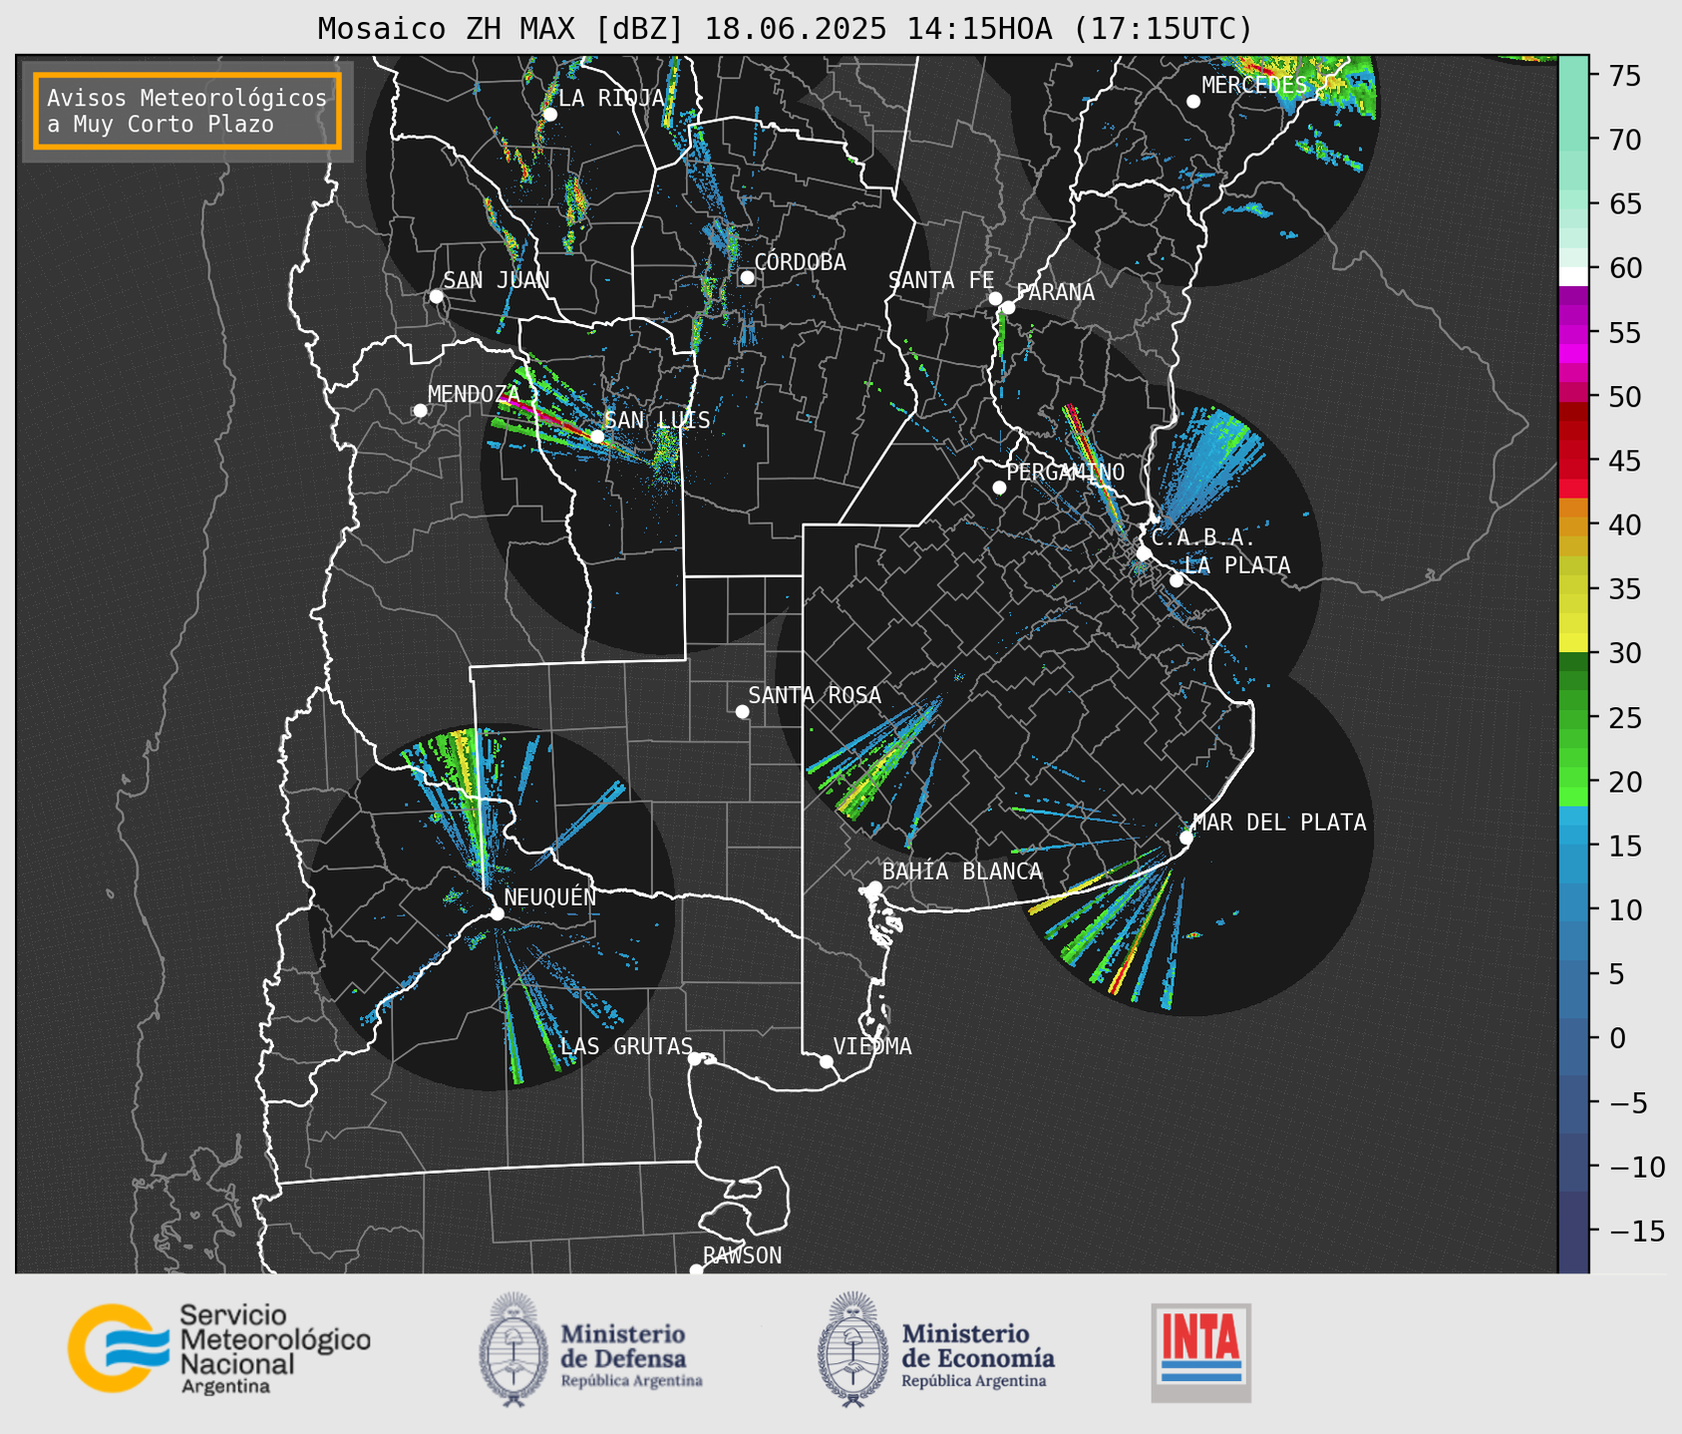Click the C.A.B.A. city marker dot
Screen dimensions: 1682x1434
click(x=1144, y=553)
